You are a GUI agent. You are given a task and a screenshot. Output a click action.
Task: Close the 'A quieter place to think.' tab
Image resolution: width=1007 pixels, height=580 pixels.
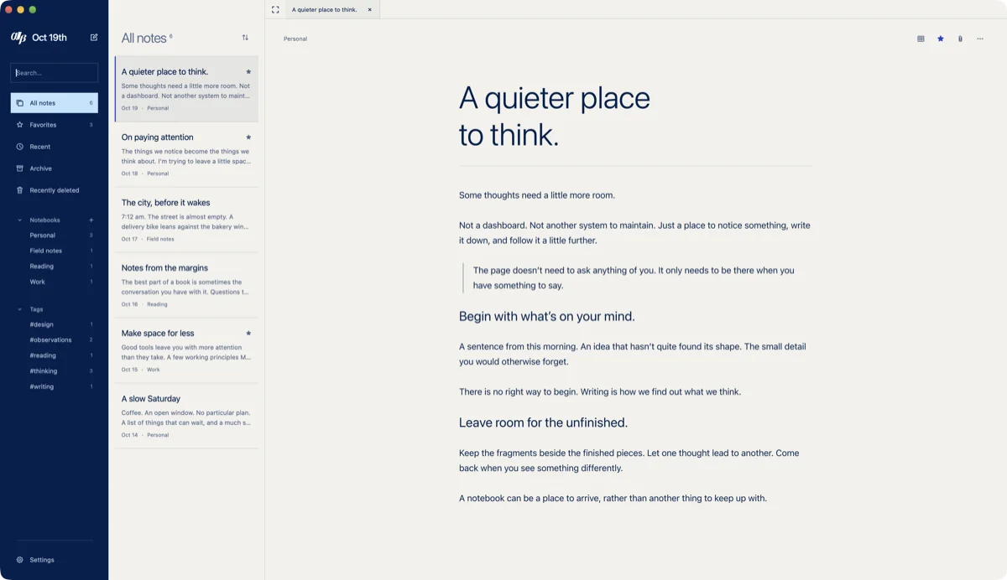point(369,10)
